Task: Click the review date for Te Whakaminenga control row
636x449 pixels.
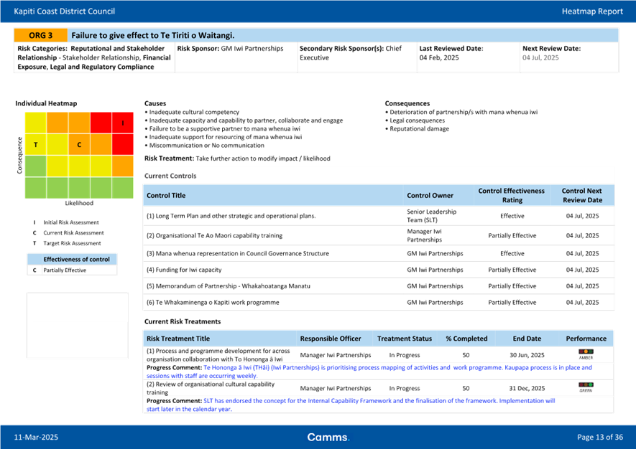Action: 582,302
